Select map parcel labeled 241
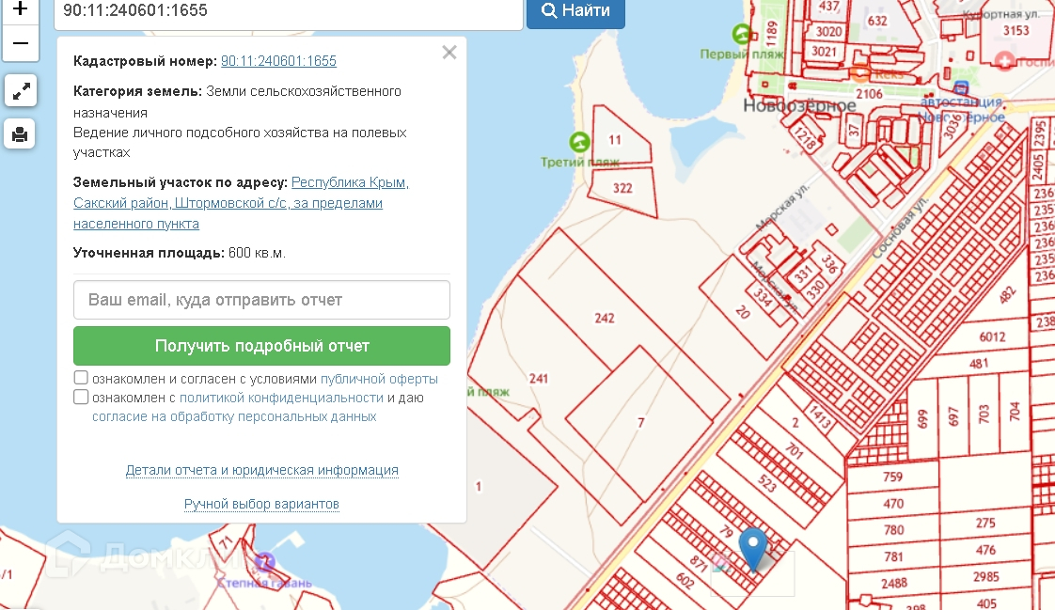Screen dimensions: 1055x610 pos(538,379)
